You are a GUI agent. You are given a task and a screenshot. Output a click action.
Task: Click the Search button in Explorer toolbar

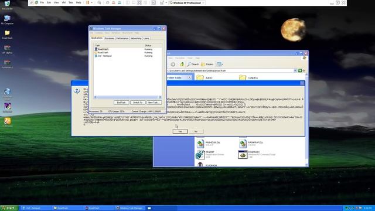click(193, 64)
